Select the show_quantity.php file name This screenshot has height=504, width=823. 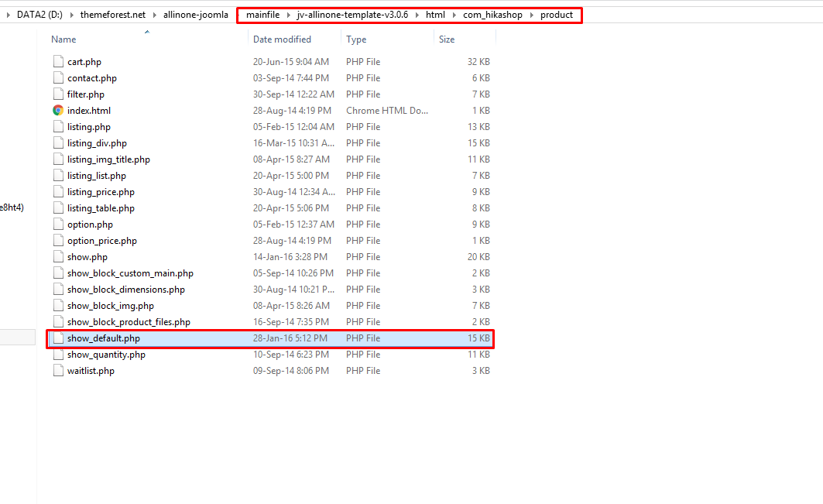point(106,355)
